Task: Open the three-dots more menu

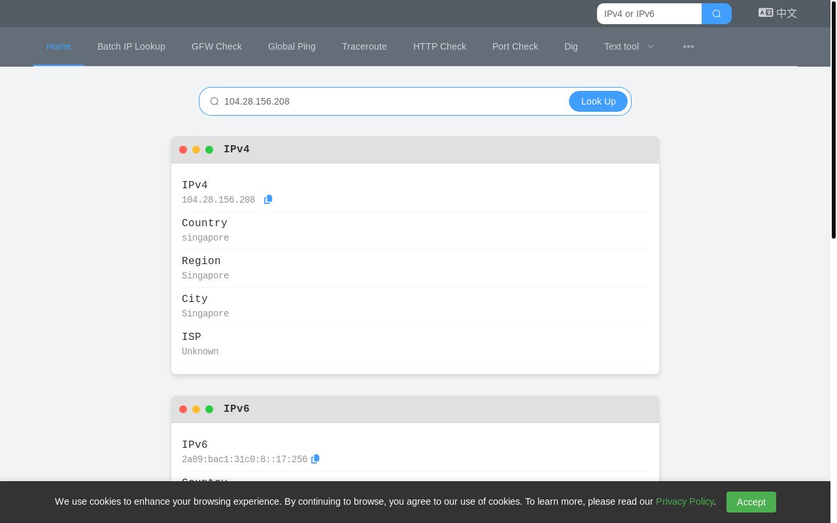Action: [x=688, y=46]
